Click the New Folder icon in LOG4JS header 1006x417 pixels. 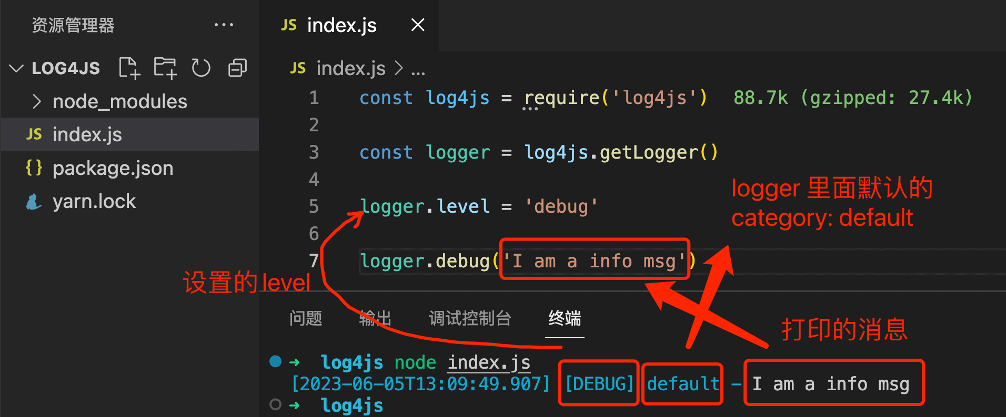coord(165,68)
